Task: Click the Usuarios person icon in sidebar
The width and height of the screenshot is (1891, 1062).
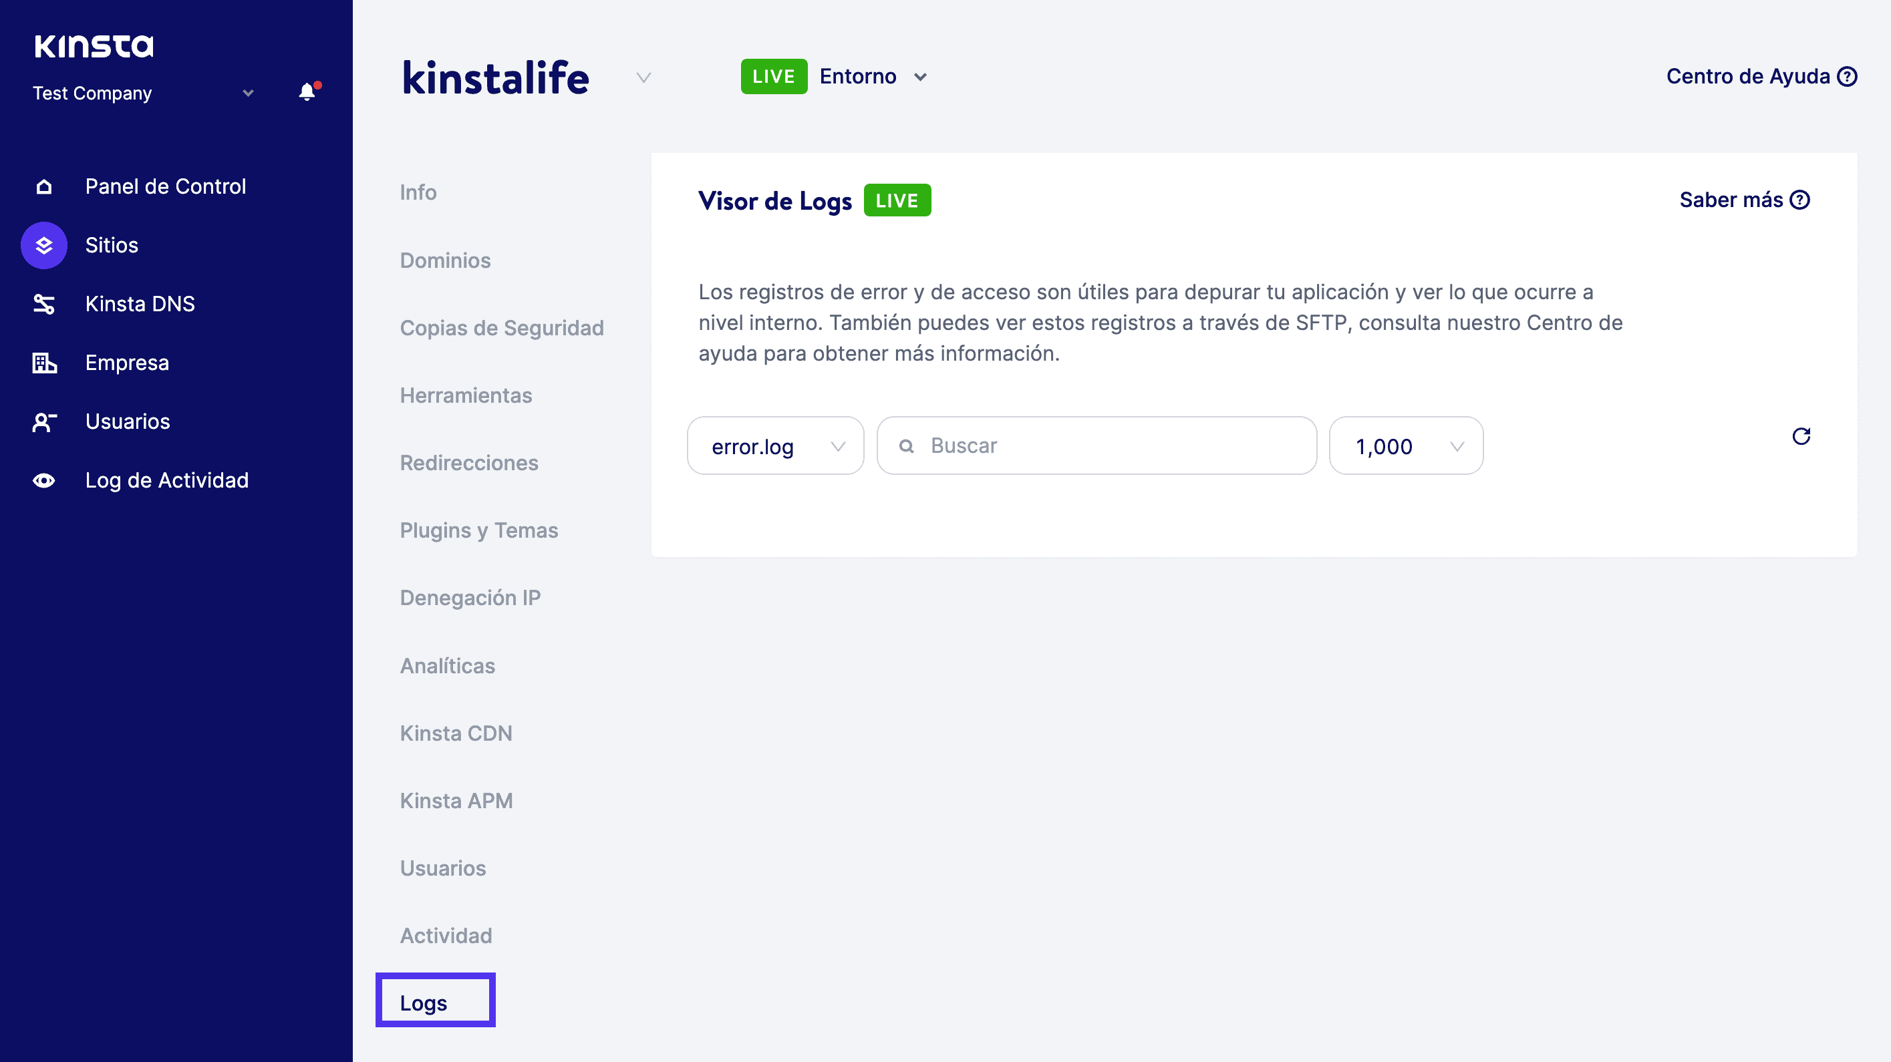Action: tap(44, 421)
